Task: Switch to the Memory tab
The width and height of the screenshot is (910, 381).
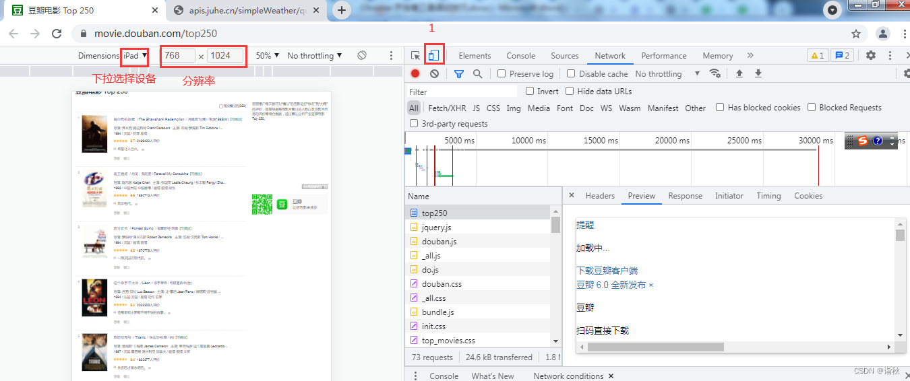Action: [x=717, y=56]
